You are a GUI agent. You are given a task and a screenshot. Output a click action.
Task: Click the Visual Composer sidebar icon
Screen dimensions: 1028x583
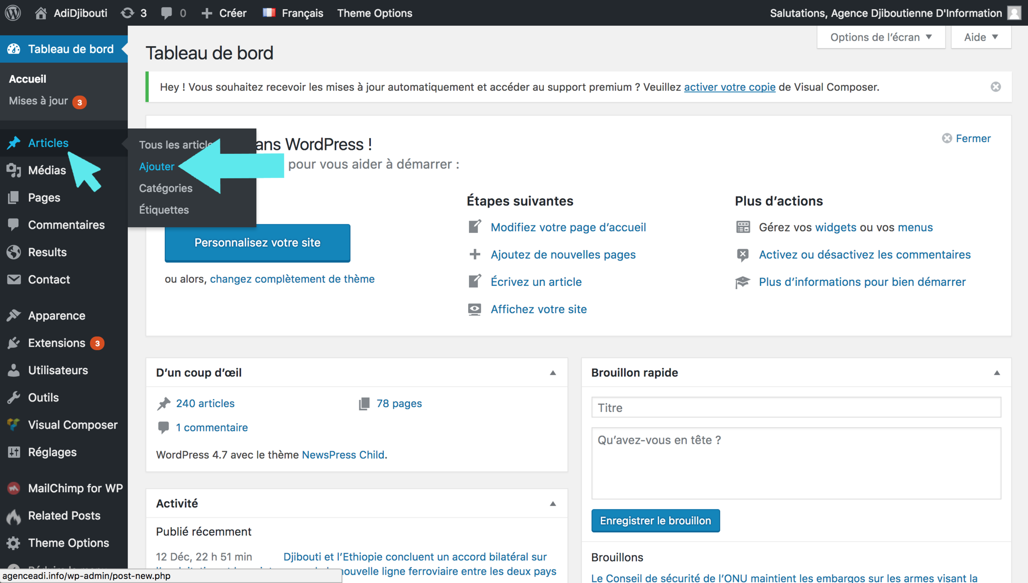14,425
